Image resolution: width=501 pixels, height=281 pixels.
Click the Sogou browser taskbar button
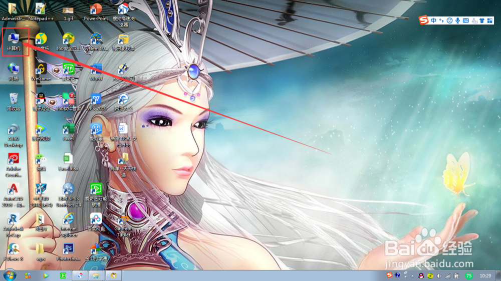(80, 275)
